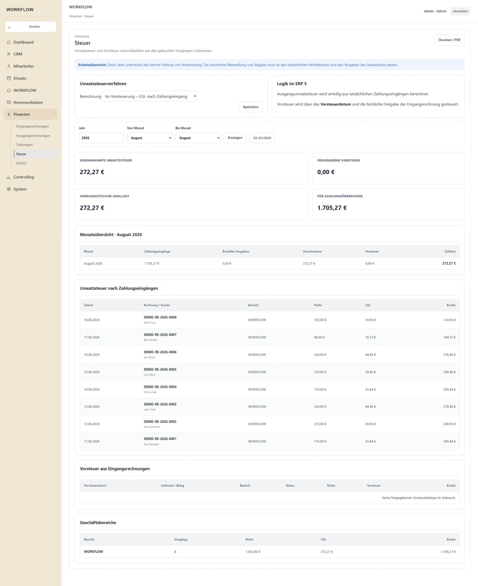Click the Vereinnahmte Umsatzsteuer card
Viewport: 478px width, 586px height.
click(x=191, y=169)
